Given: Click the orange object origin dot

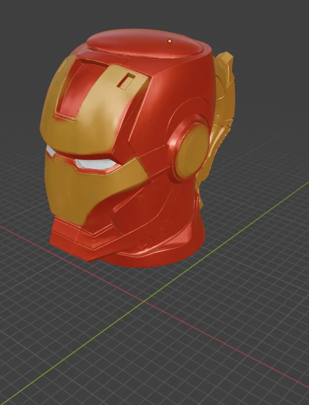Looking at the screenshot, I should point(170,41).
